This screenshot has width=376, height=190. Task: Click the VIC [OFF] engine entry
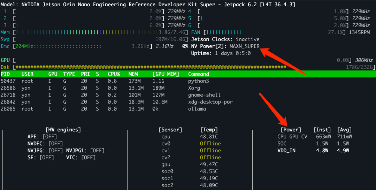coord(81,158)
